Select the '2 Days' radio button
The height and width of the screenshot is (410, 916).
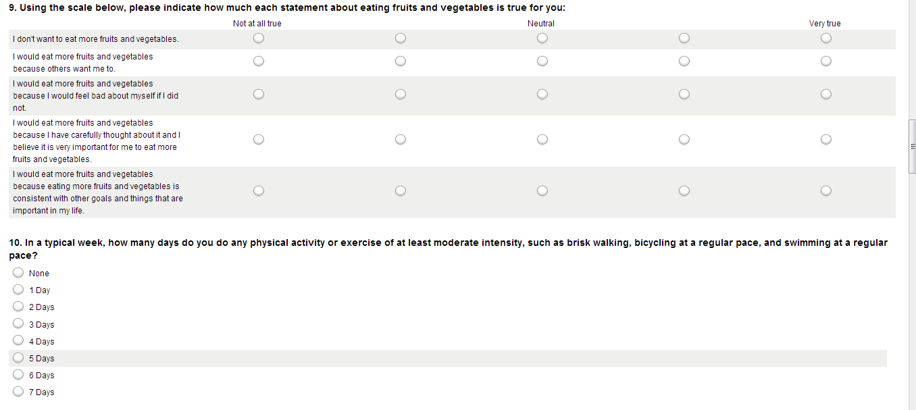pos(18,307)
